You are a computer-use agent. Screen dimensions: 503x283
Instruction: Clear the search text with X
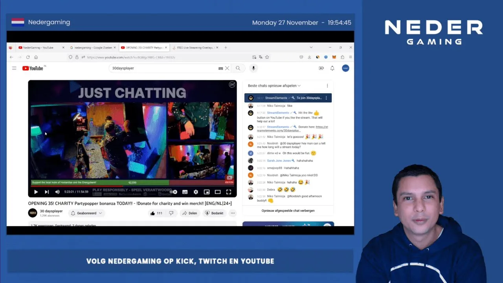click(x=227, y=68)
